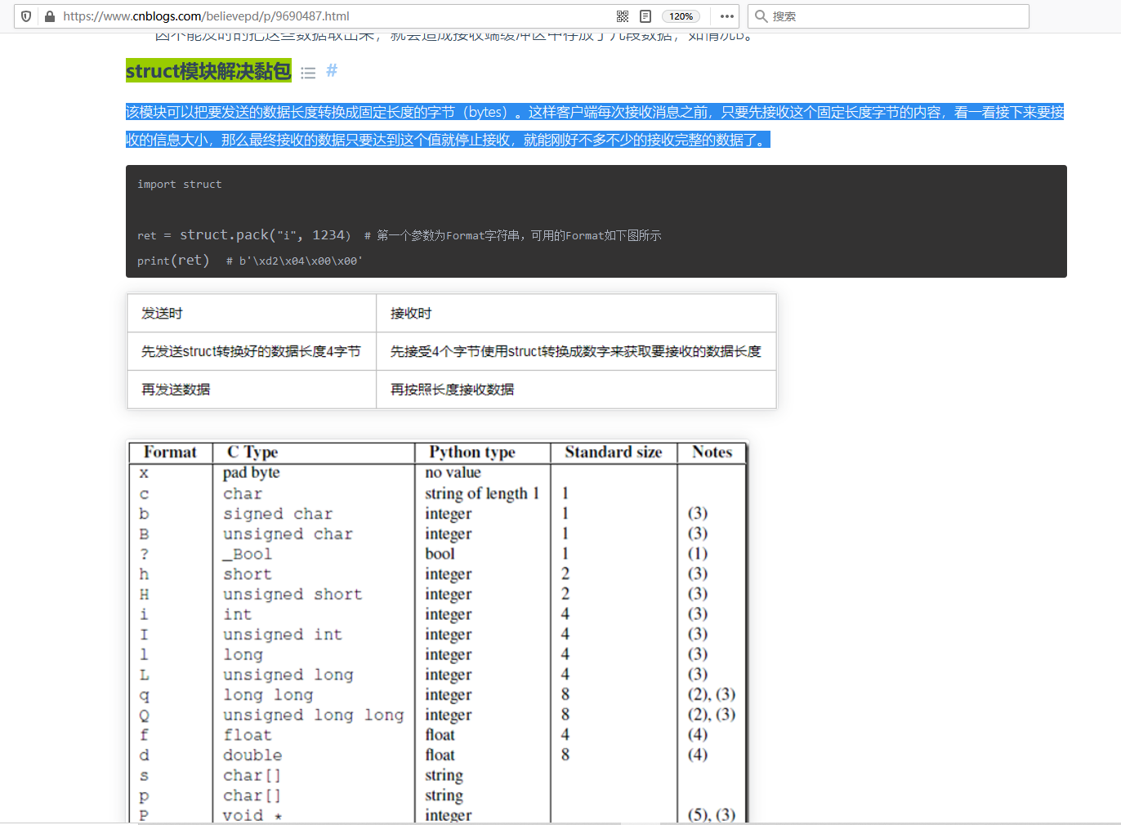Click the Format column header in image

(x=170, y=453)
